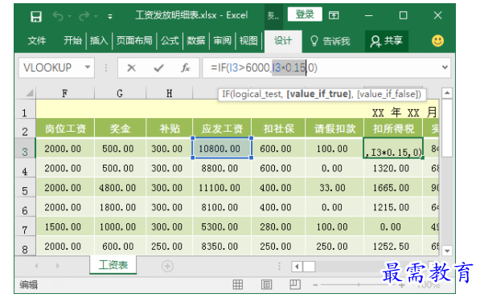Screen dimensions: 480x298
Task: Confirm formula with checkmark icon
Action: (x=158, y=67)
